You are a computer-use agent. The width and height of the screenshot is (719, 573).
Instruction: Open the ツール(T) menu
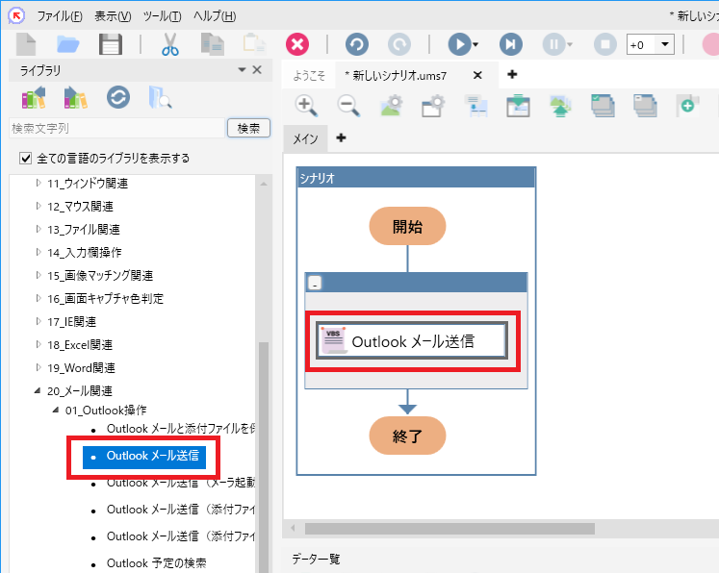pyautogui.click(x=162, y=16)
